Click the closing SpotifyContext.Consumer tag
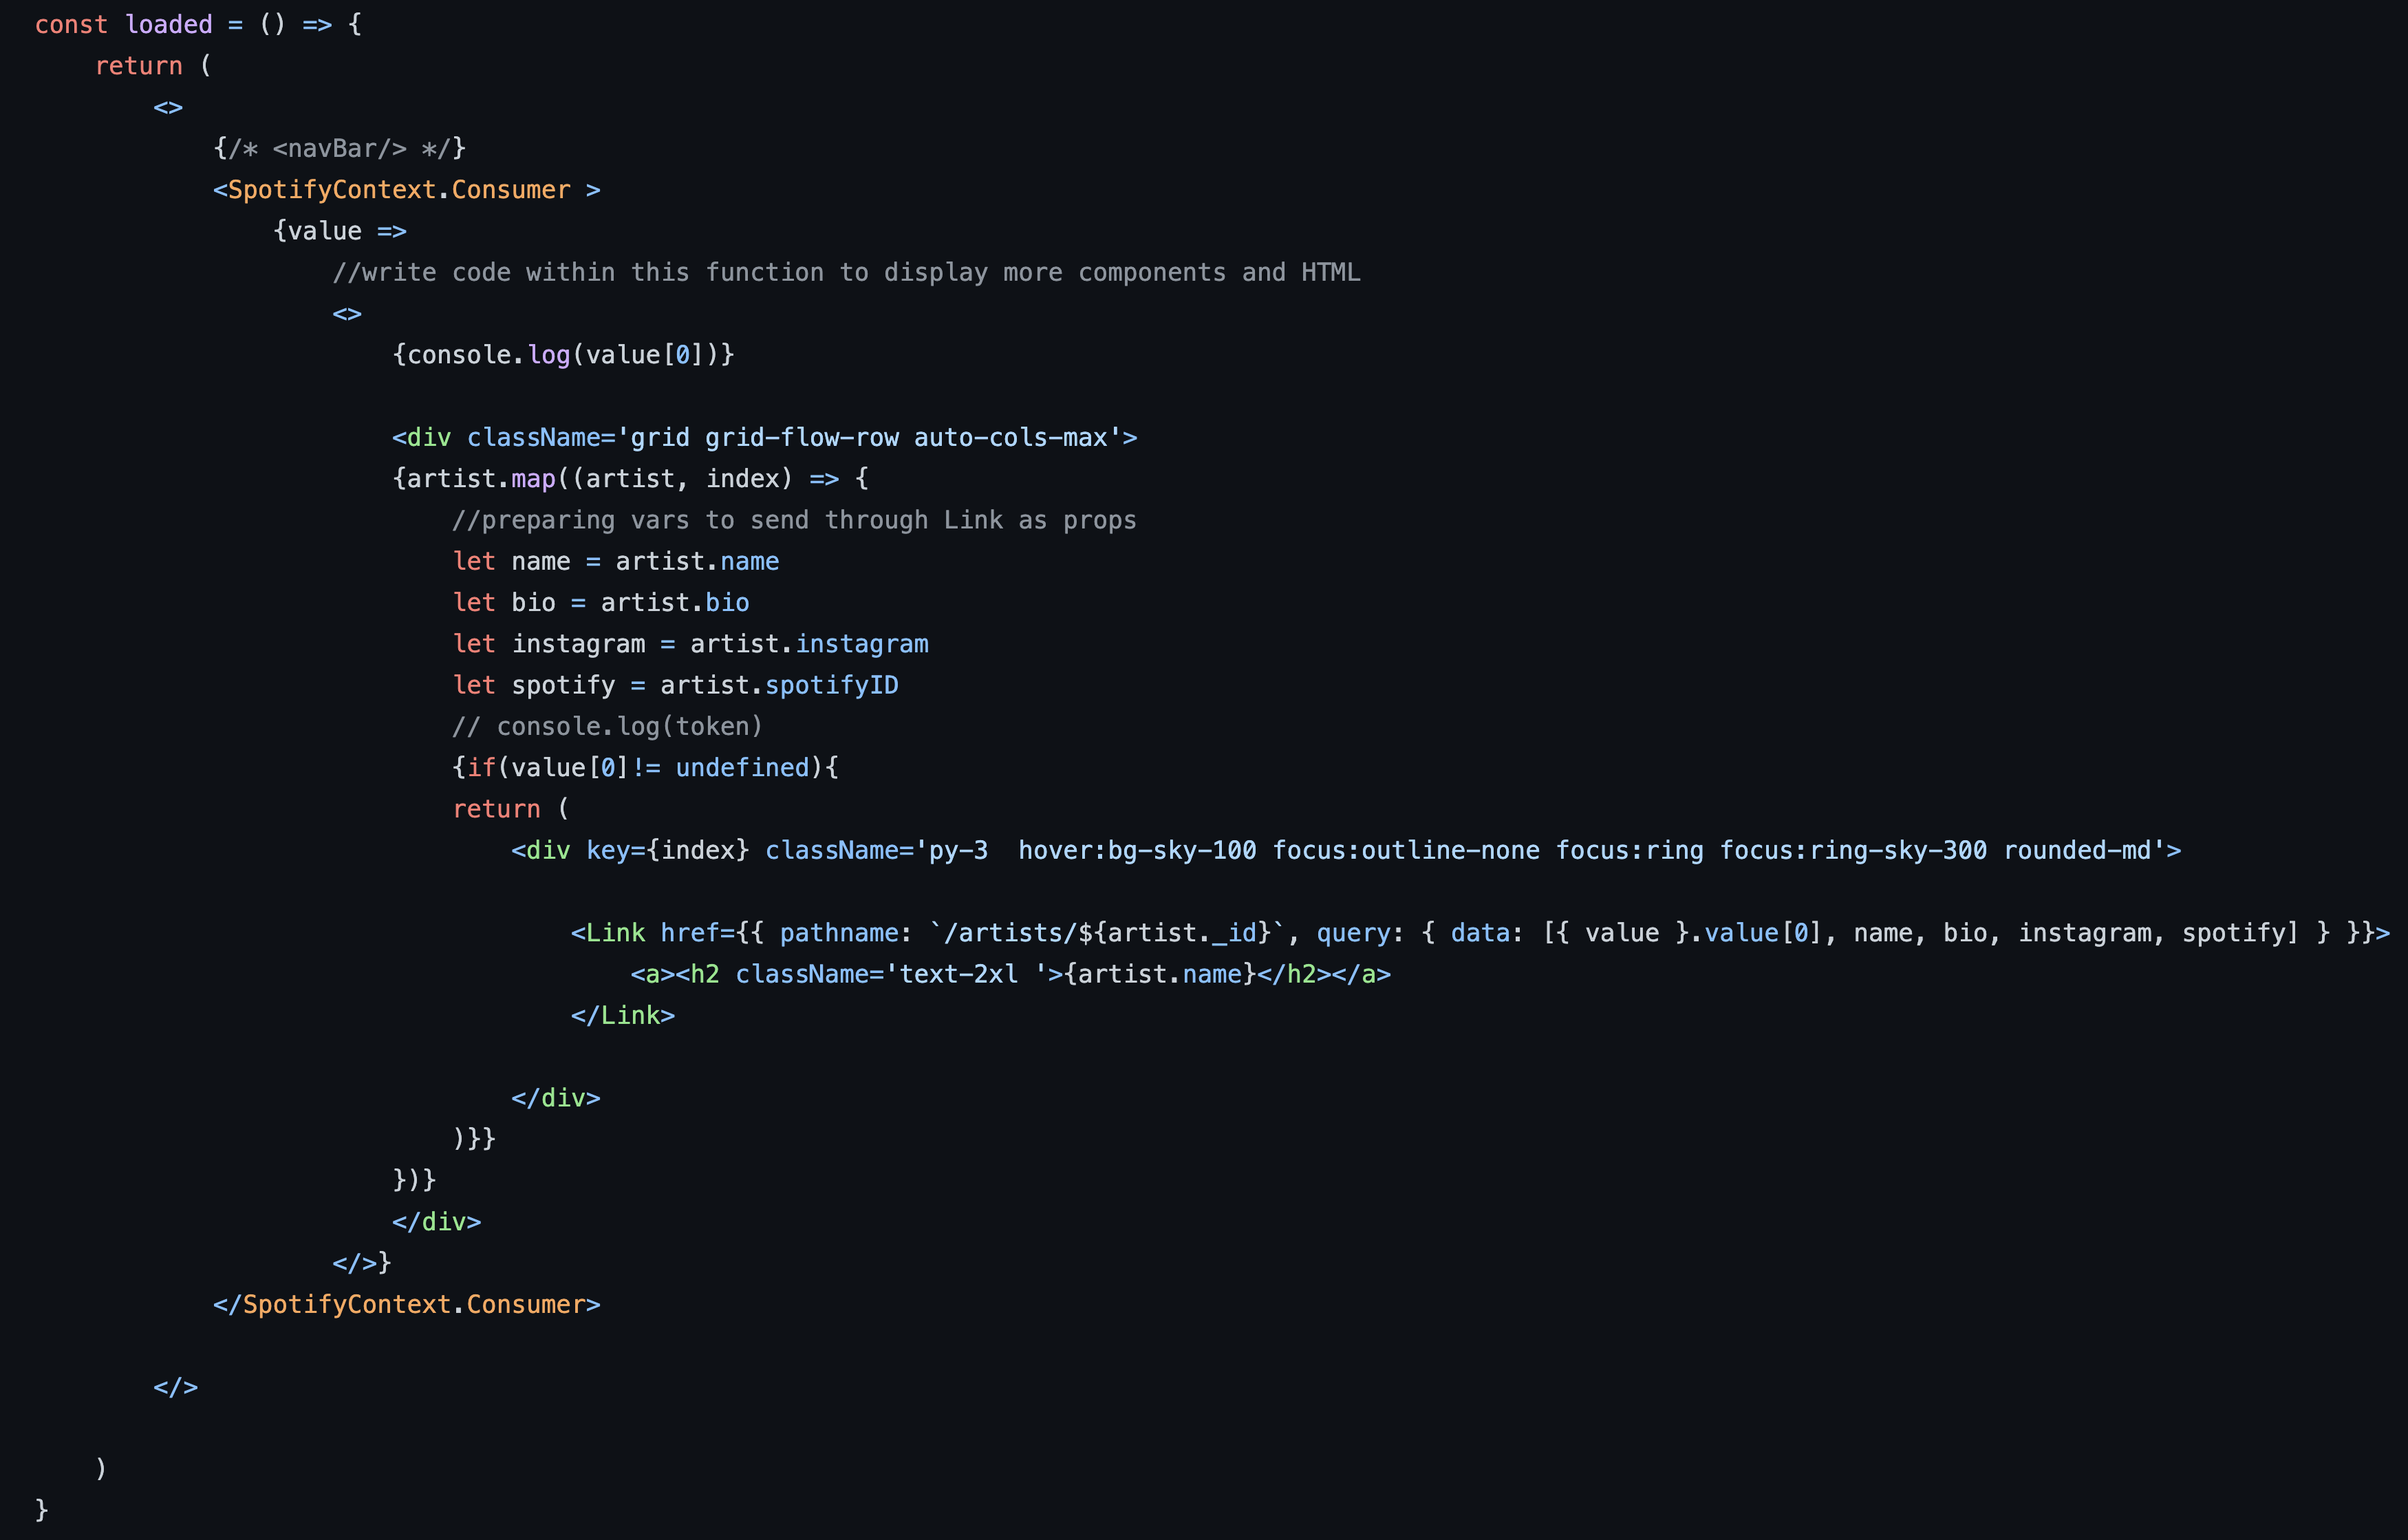This screenshot has width=2408, height=1540. [x=405, y=1304]
